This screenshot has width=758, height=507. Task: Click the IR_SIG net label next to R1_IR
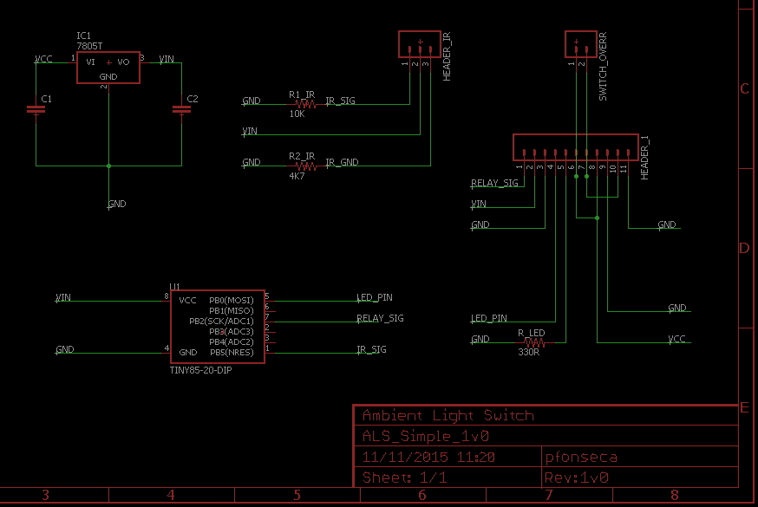340,101
